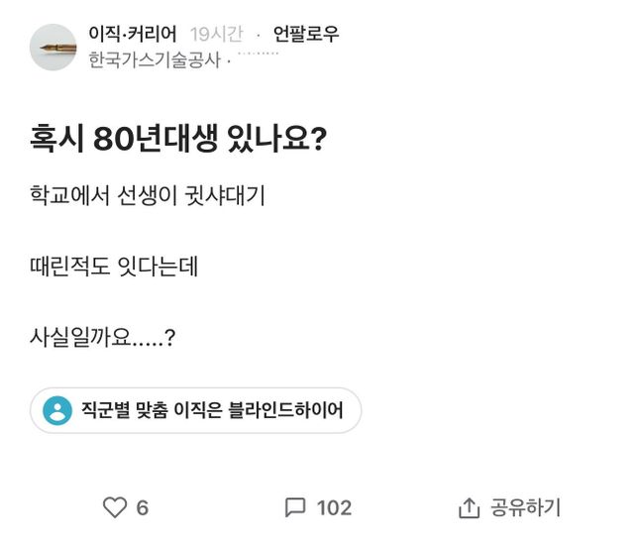Image resolution: width=634 pixels, height=543 pixels.
Task: Open comments via the speech-bubble icon
Action: click(294, 508)
